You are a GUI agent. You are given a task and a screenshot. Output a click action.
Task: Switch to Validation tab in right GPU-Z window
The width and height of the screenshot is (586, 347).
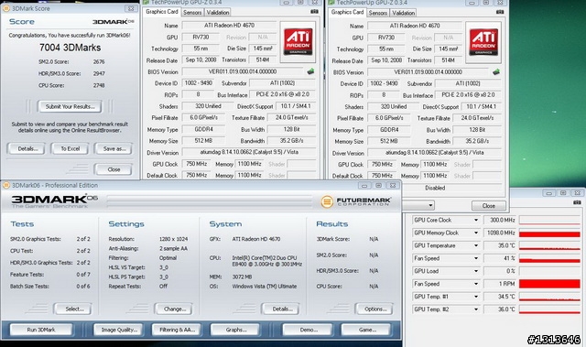tap(403, 13)
